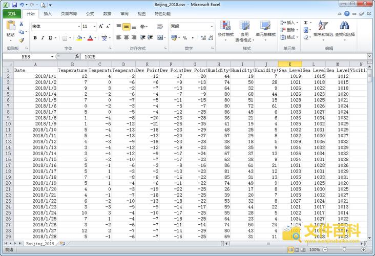
Task: Toggle underline formatting
Action: coord(49,38)
